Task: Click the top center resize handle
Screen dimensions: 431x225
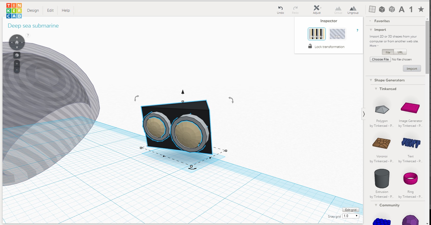Action: pos(183,102)
